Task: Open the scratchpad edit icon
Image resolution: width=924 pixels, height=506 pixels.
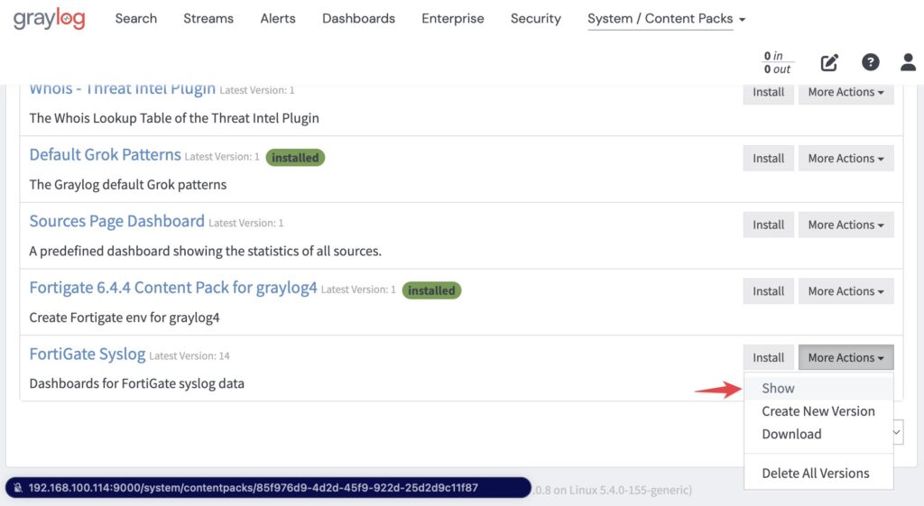Action: (829, 62)
